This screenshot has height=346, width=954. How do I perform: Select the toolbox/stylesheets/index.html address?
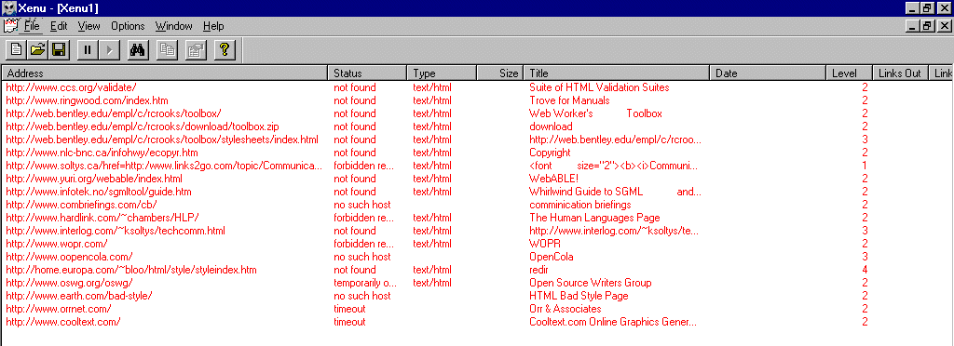point(162,140)
